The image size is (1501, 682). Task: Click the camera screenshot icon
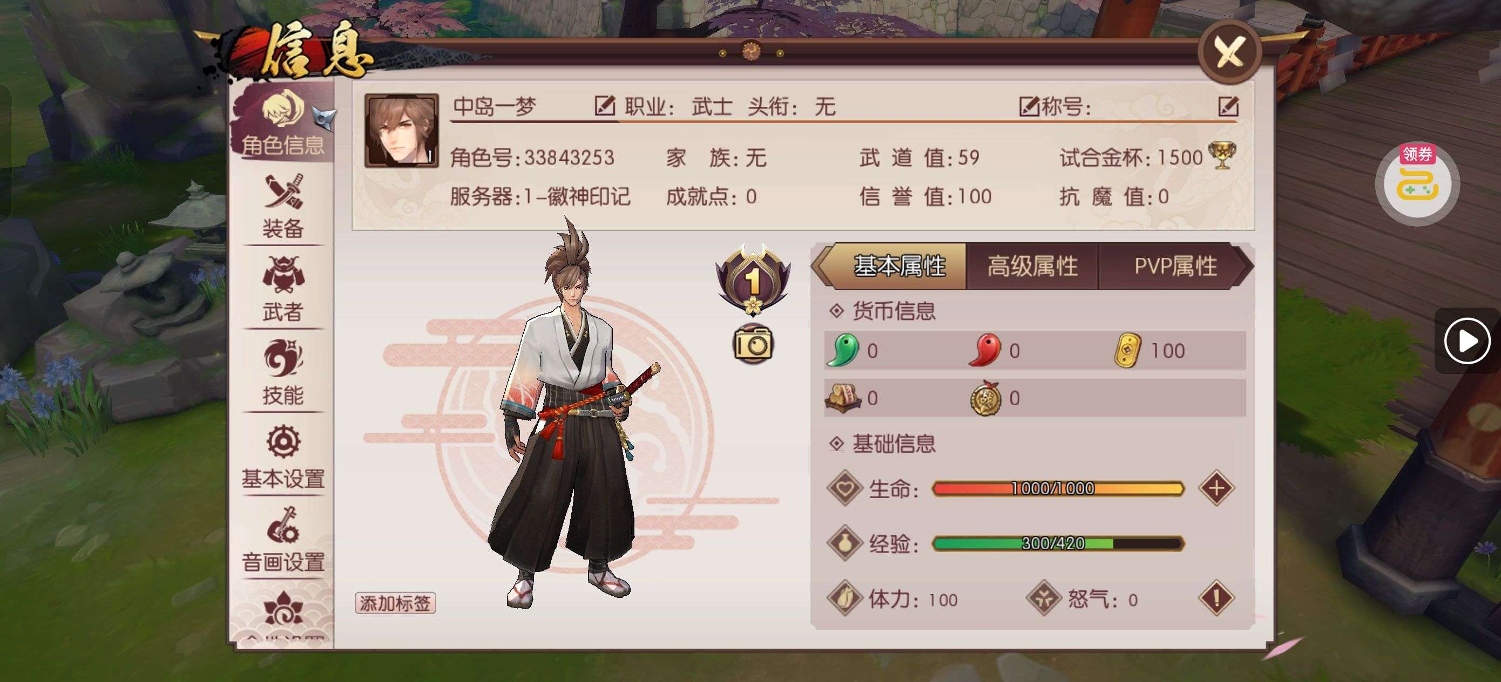(753, 344)
